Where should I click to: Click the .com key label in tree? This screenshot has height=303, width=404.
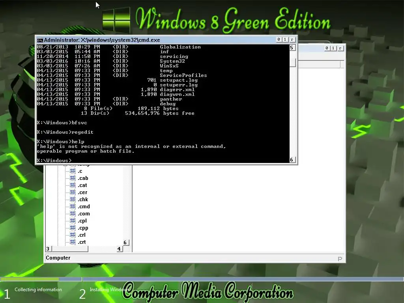click(x=84, y=213)
